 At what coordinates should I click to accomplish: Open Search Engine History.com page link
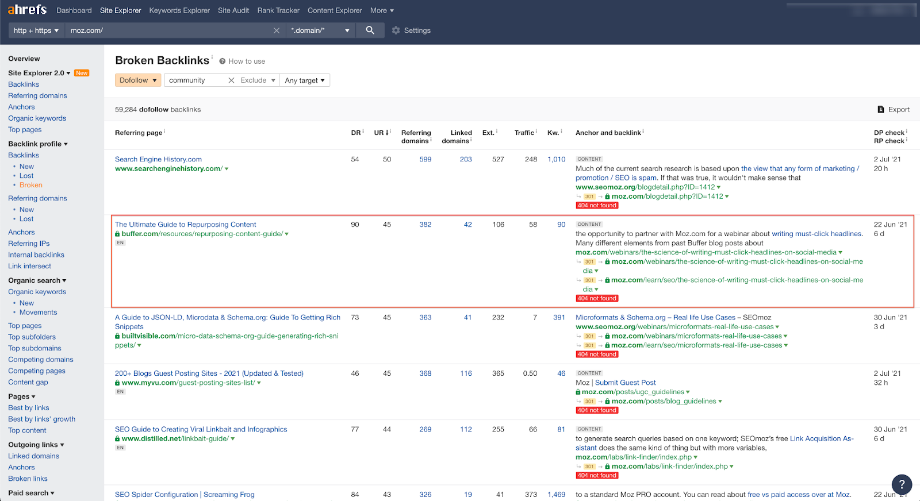(158, 160)
